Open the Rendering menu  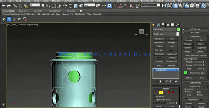pyautogui.click(x=97, y=1)
